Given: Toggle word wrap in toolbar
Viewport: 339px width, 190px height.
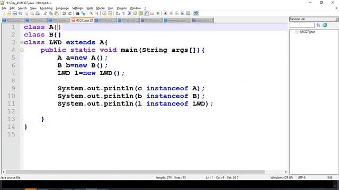Looking at the screenshot, I should [x=118, y=13].
